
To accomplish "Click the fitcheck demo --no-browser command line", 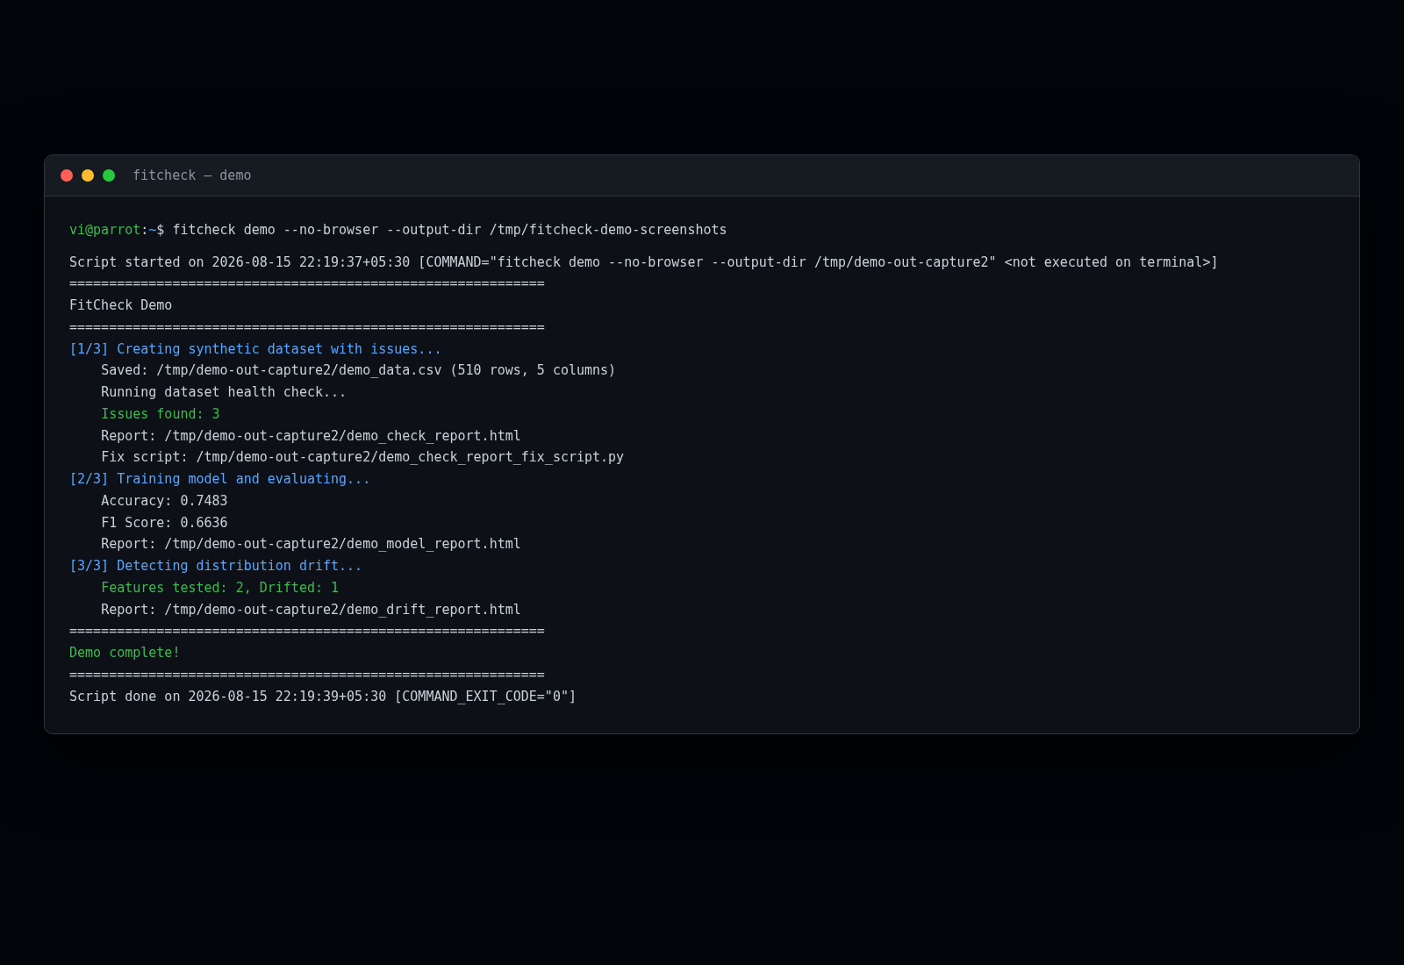I will tap(449, 230).
